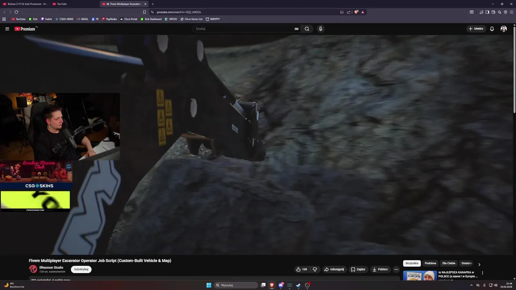
Task: Go to YouTube Premium home logo
Action: point(25,29)
